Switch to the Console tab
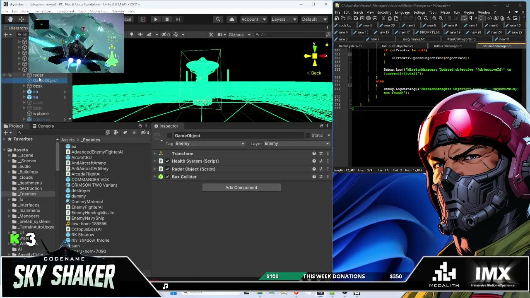The image size is (530, 298). coord(43,126)
